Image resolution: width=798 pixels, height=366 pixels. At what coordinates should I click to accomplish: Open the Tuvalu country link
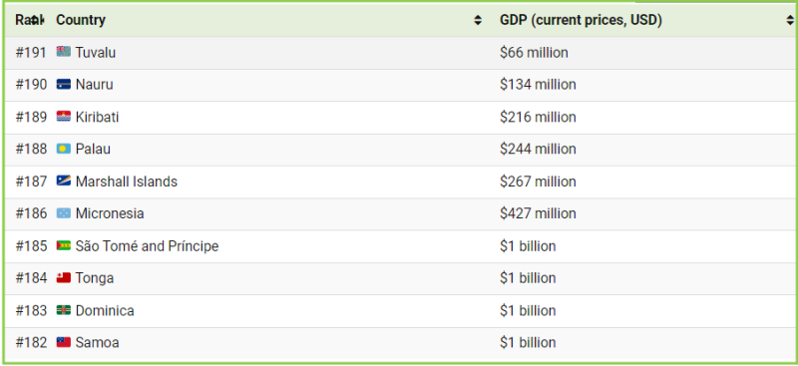(x=96, y=53)
